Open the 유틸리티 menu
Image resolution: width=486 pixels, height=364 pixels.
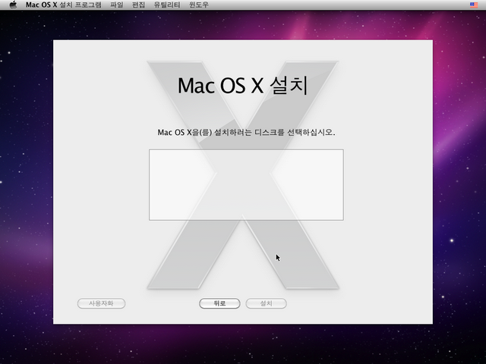click(167, 5)
